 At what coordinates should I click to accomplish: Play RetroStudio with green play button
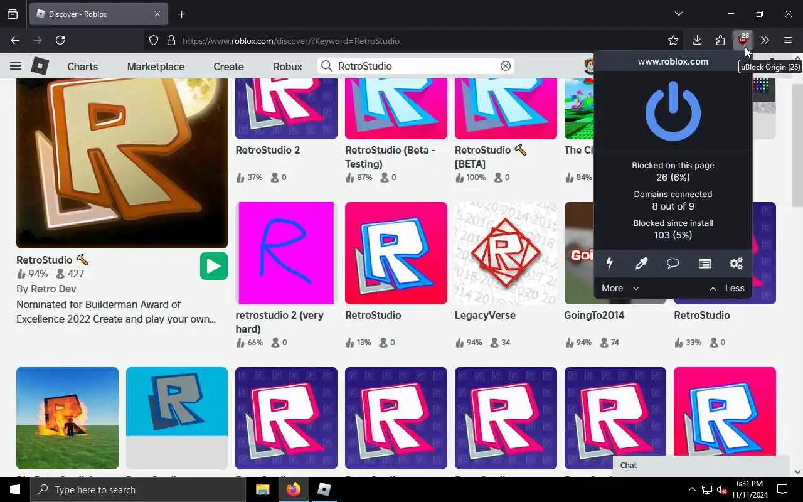pos(213,267)
